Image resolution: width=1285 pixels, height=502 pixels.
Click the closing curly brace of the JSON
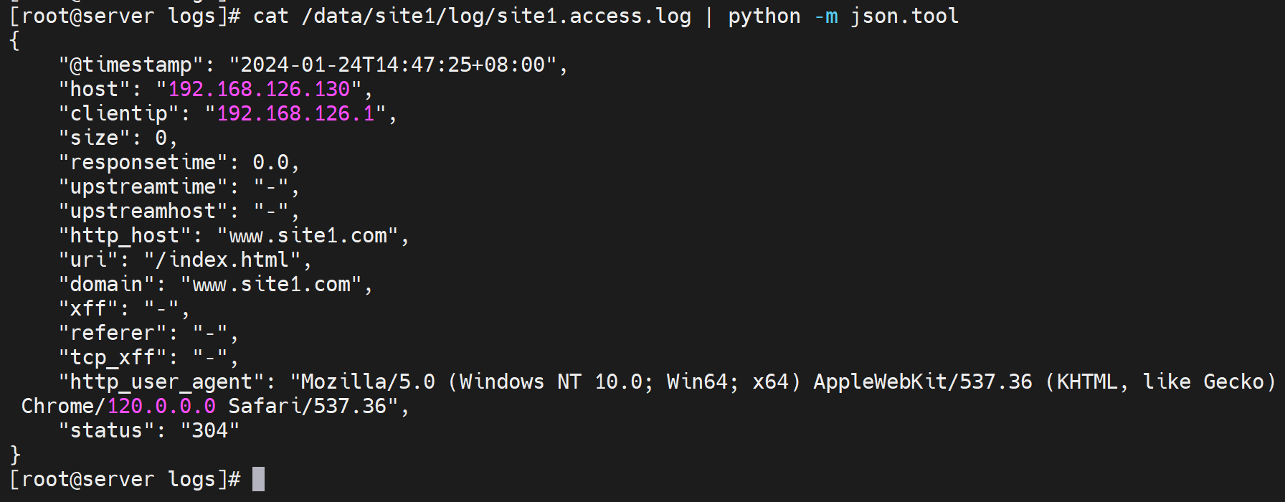click(x=15, y=455)
